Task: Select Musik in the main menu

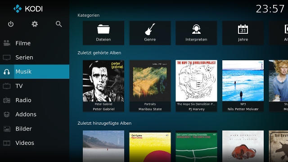Action: coord(35,72)
